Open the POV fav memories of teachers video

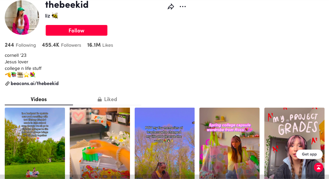pyautogui.click(x=164, y=143)
